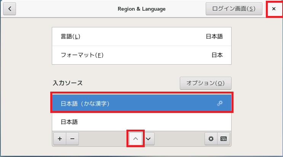Viewport: 283px width, 157px height.
Task: Change language via 日本語 value in 言語 row
Action: 214,36
